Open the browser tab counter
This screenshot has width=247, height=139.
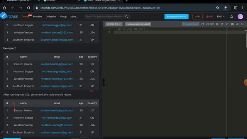click(x=235, y=8)
